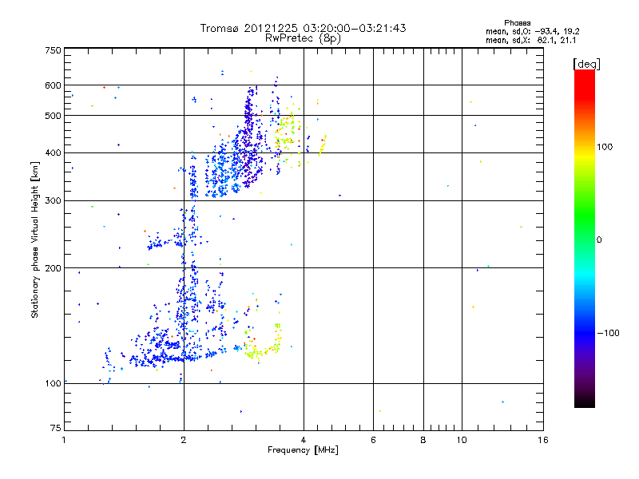
Task: Click the black bottom of the colorbar
Action: click(585, 402)
